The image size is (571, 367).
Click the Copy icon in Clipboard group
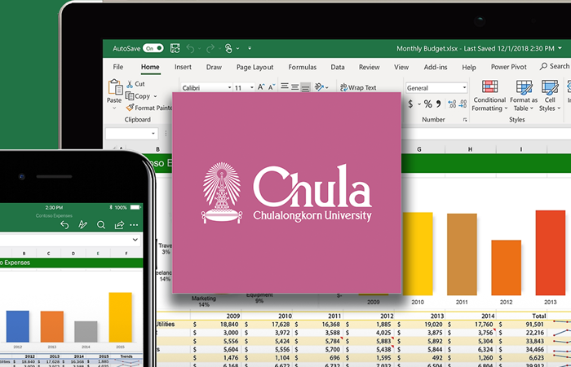click(130, 95)
